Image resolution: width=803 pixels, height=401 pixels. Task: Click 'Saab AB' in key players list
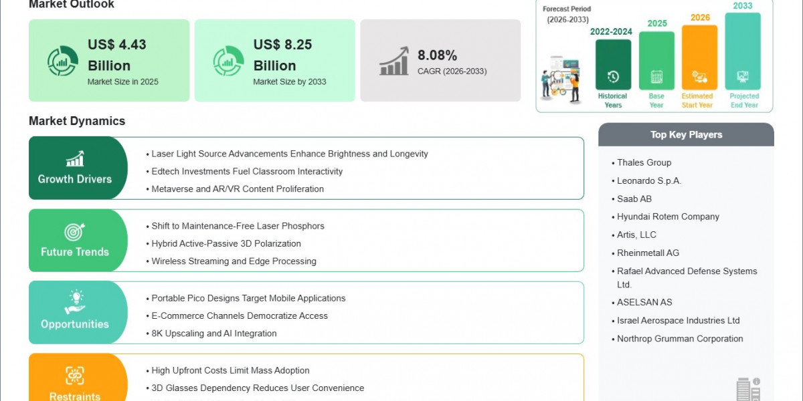pyautogui.click(x=634, y=198)
